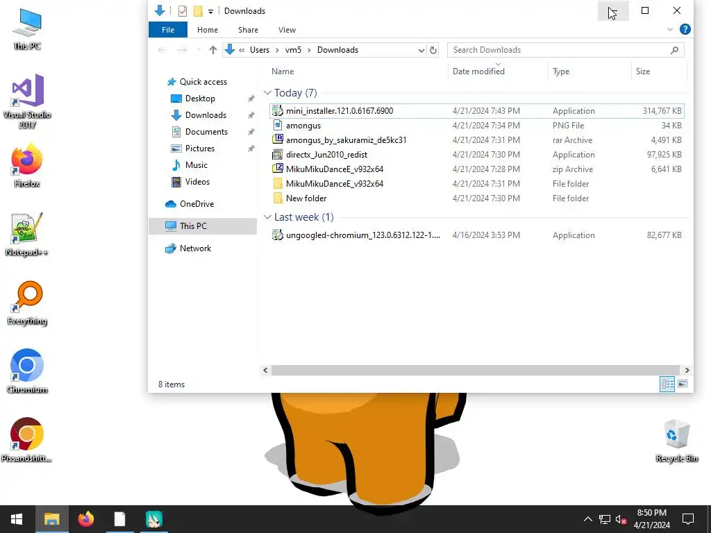The image size is (711, 533).
Task: Refresh the Downloads folder
Action: coord(433,50)
